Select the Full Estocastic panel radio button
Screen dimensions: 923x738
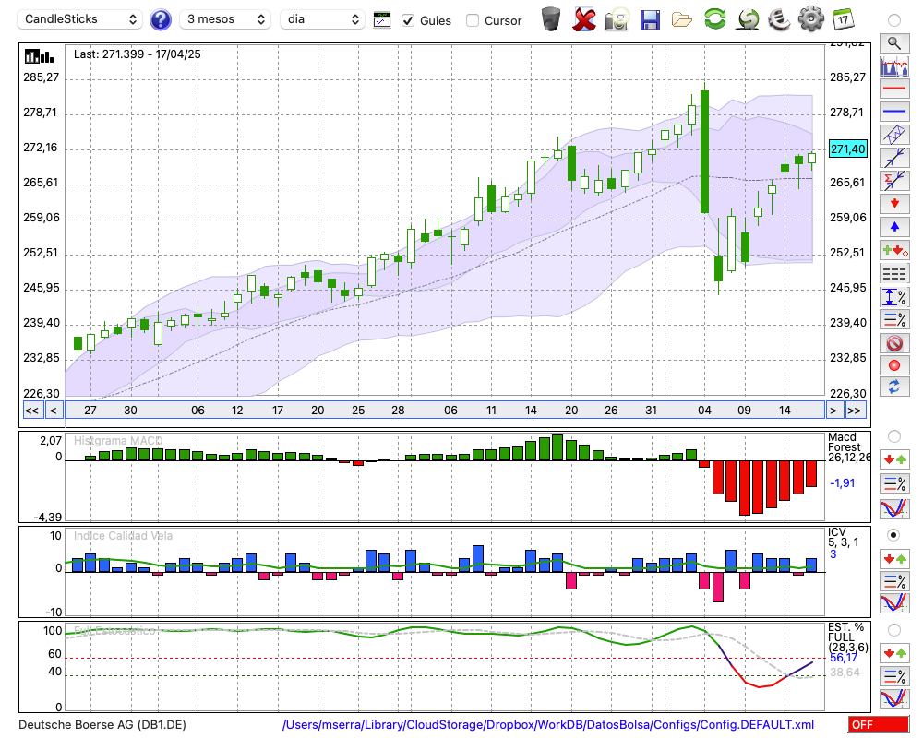pos(894,630)
